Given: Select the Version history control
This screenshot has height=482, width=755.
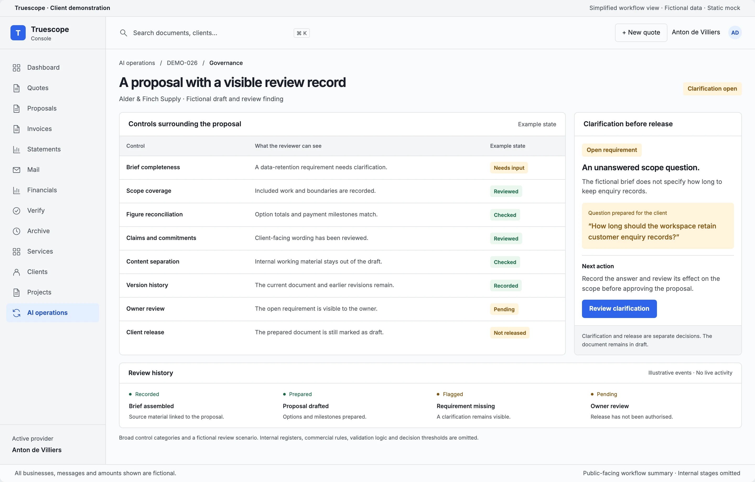Looking at the screenshot, I should click(342, 286).
